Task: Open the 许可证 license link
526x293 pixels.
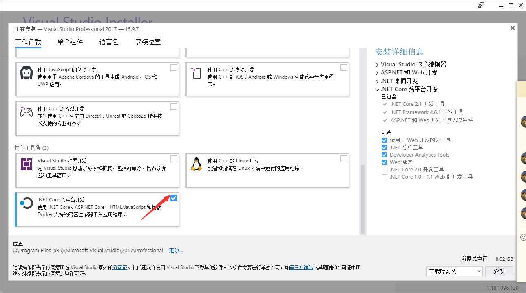Action: click(120, 267)
